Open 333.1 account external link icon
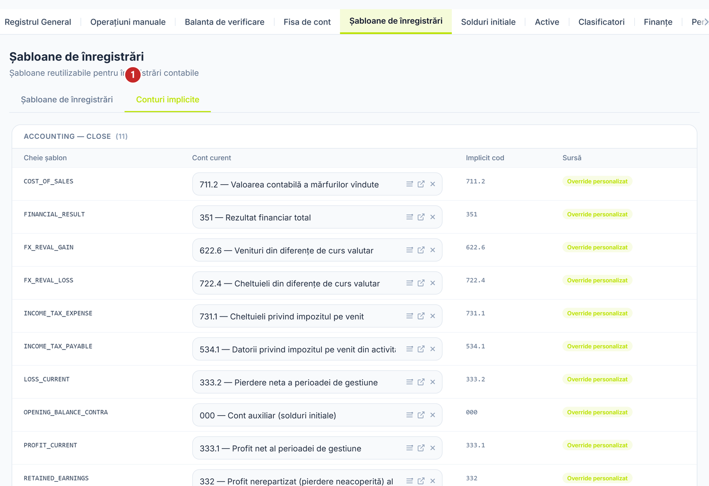Image resolution: width=709 pixels, height=486 pixels. 421,448
